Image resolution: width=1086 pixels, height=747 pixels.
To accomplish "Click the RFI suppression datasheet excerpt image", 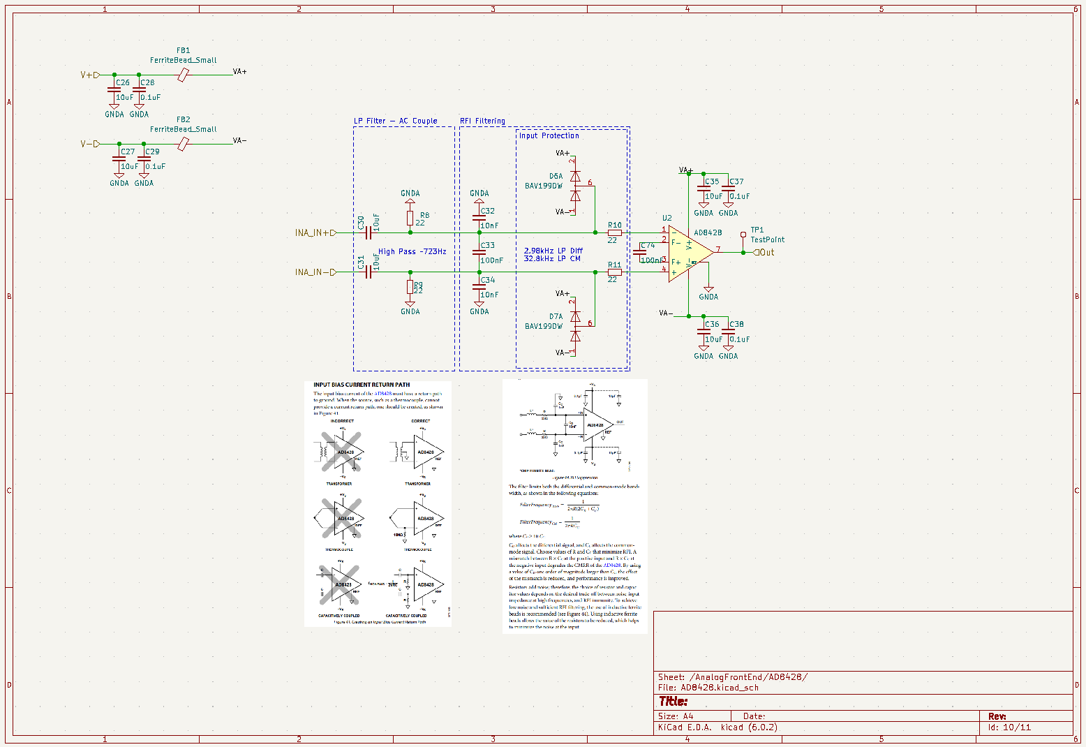I will [574, 506].
